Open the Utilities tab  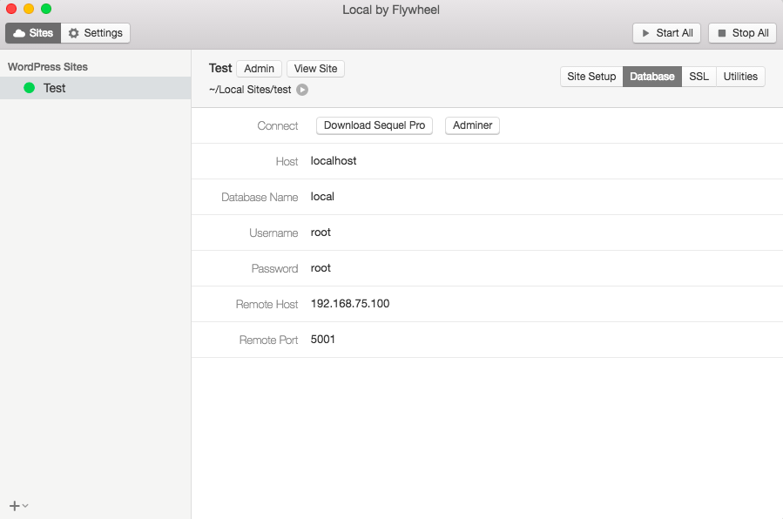coord(740,77)
